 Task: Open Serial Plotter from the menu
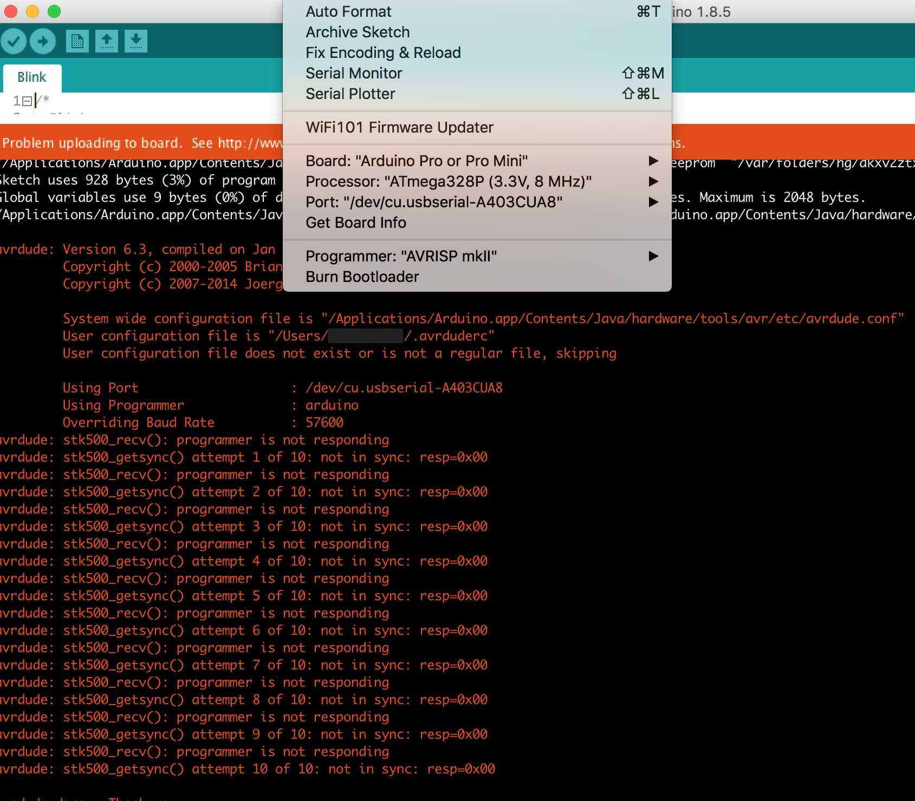click(x=351, y=94)
